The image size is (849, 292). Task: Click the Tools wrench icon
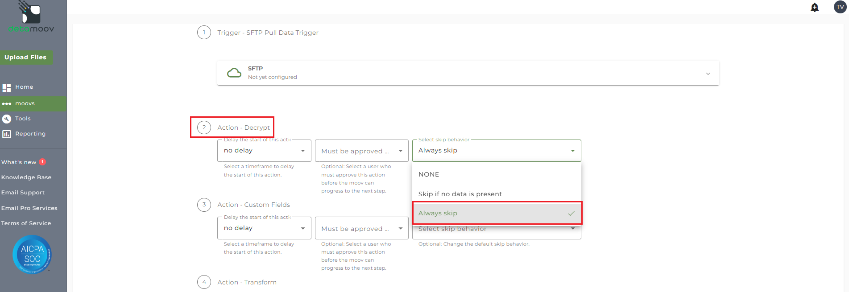[7, 119]
